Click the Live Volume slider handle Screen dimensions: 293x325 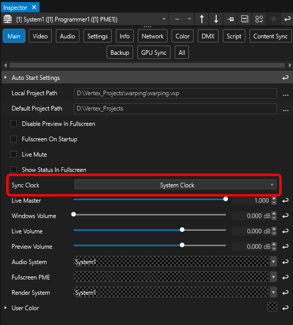(182, 230)
